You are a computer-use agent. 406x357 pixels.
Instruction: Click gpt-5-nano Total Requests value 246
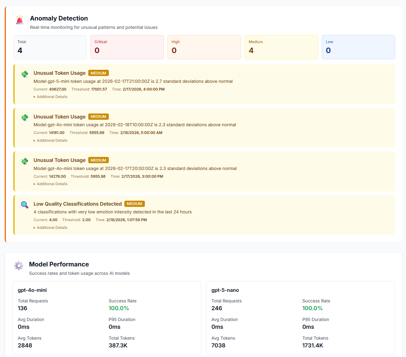217,308
